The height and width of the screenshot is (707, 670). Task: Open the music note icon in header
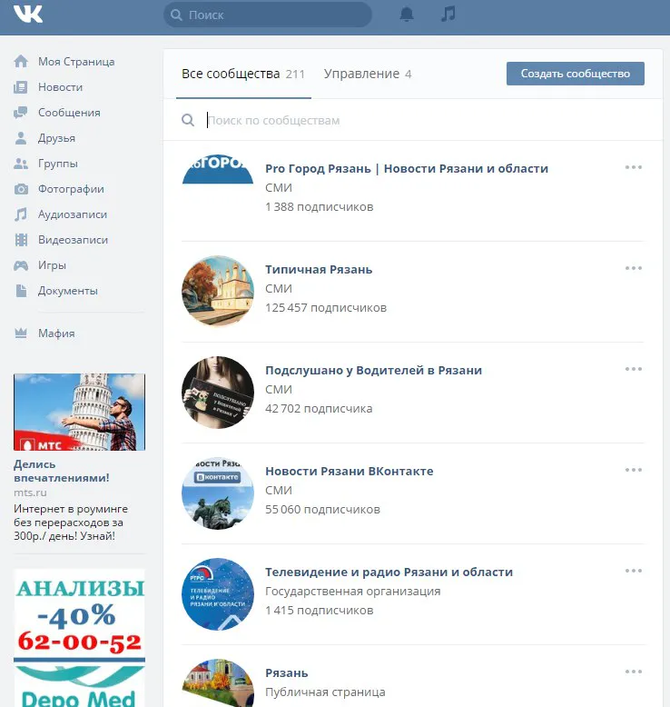coord(448,15)
